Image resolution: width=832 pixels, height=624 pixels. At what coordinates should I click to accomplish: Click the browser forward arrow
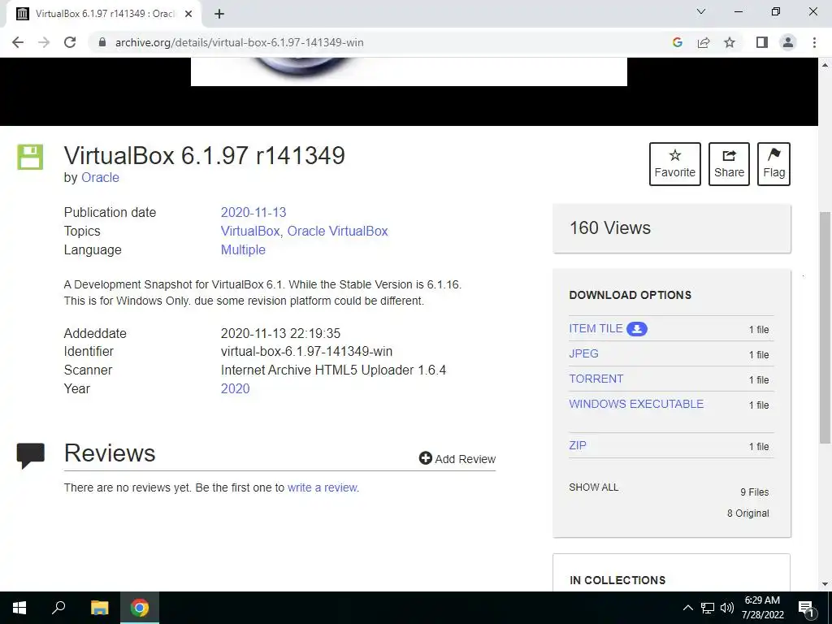[x=44, y=42]
